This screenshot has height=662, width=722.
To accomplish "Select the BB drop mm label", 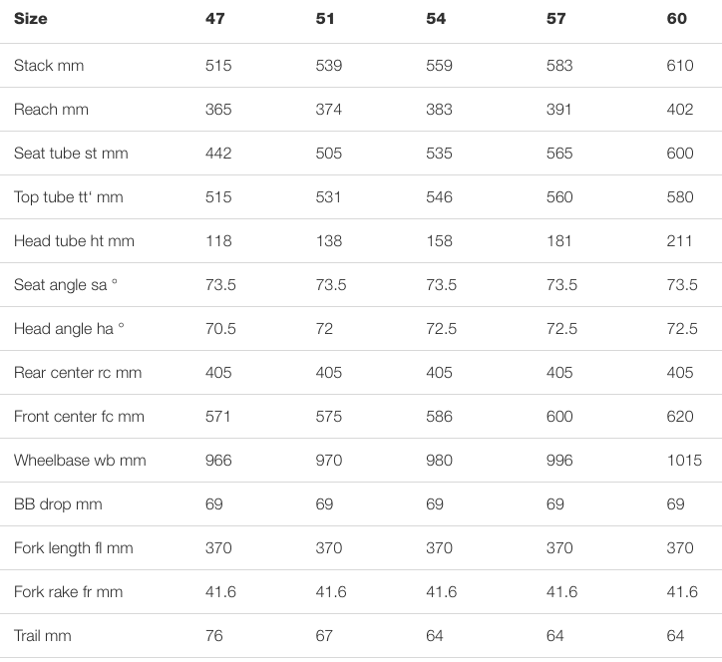I will tap(58, 504).
